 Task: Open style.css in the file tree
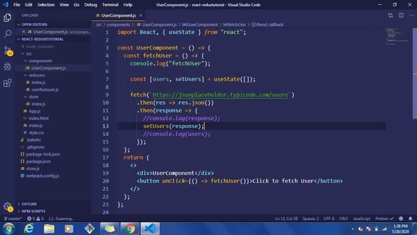click(x=36, y=133)
